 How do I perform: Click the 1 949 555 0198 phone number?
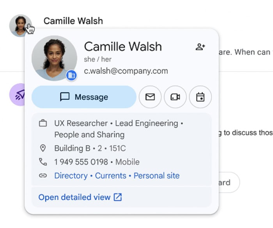click(81, 162)
